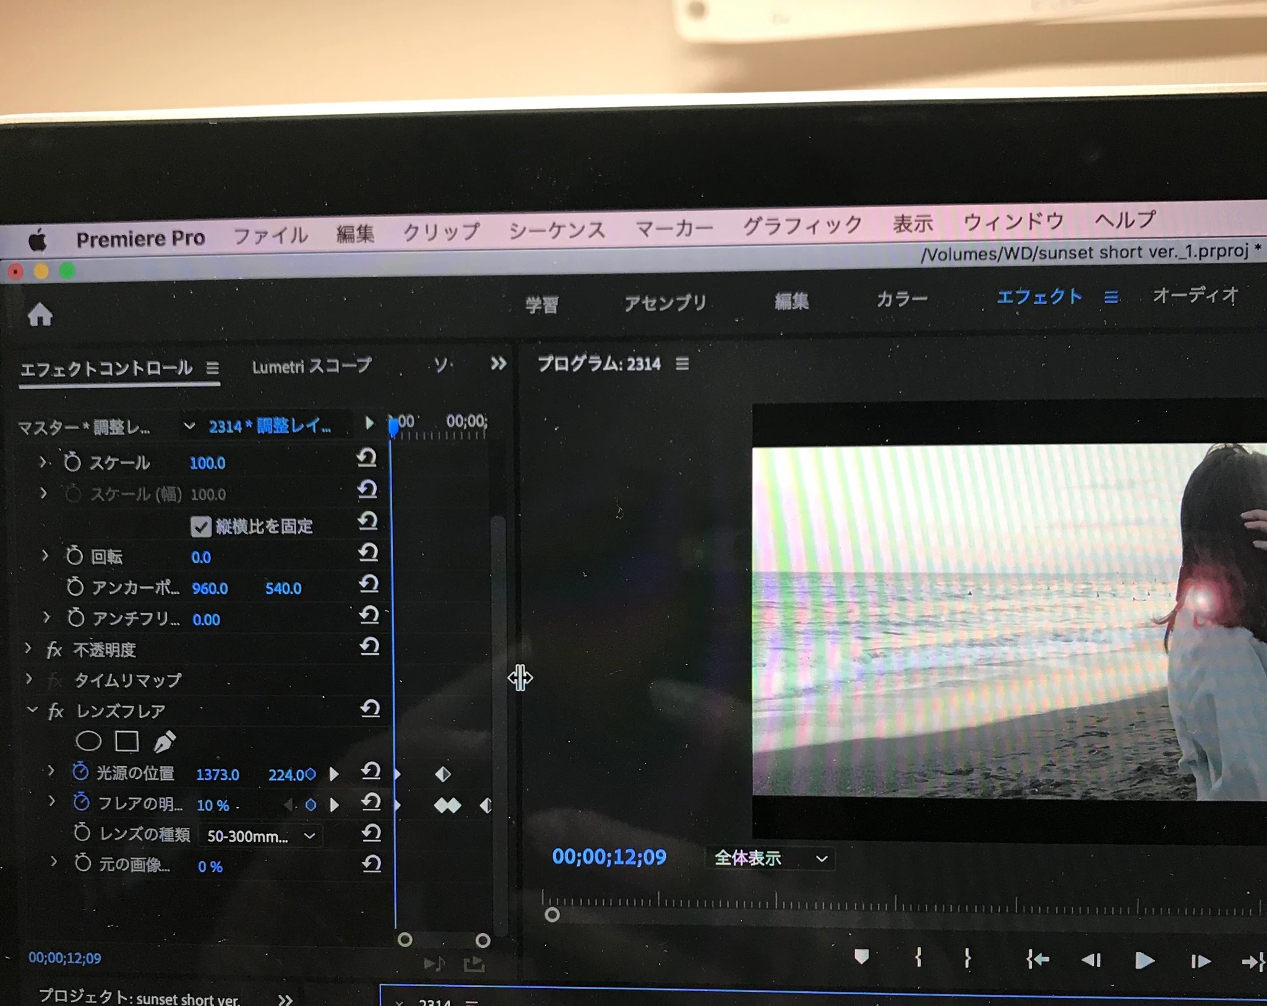The image size is (1267, 1006).
Task: Toggle the fx switch for レンズフレア
Action: tap(56, 711)
